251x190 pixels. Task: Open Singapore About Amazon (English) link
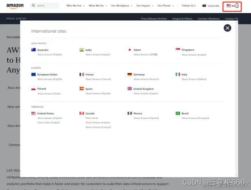coord(194,55)
